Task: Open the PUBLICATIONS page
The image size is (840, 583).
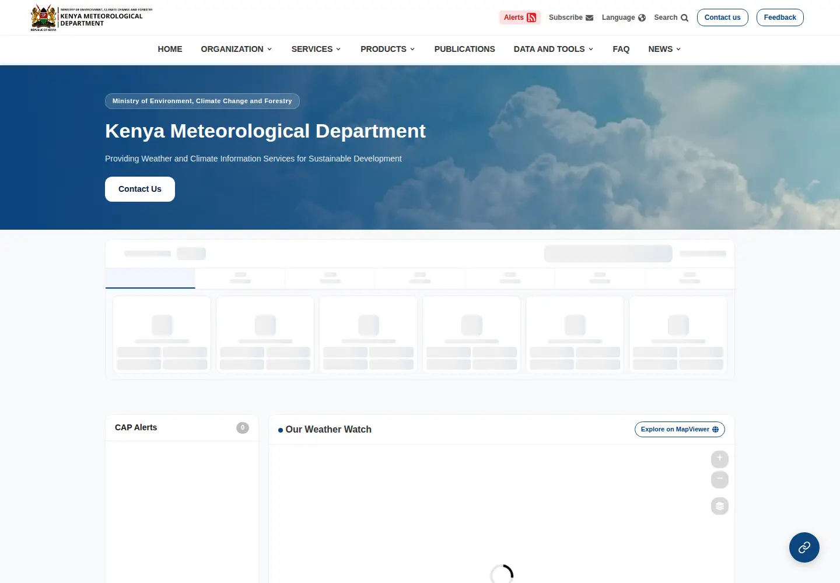Action: (x=464, y=49)
